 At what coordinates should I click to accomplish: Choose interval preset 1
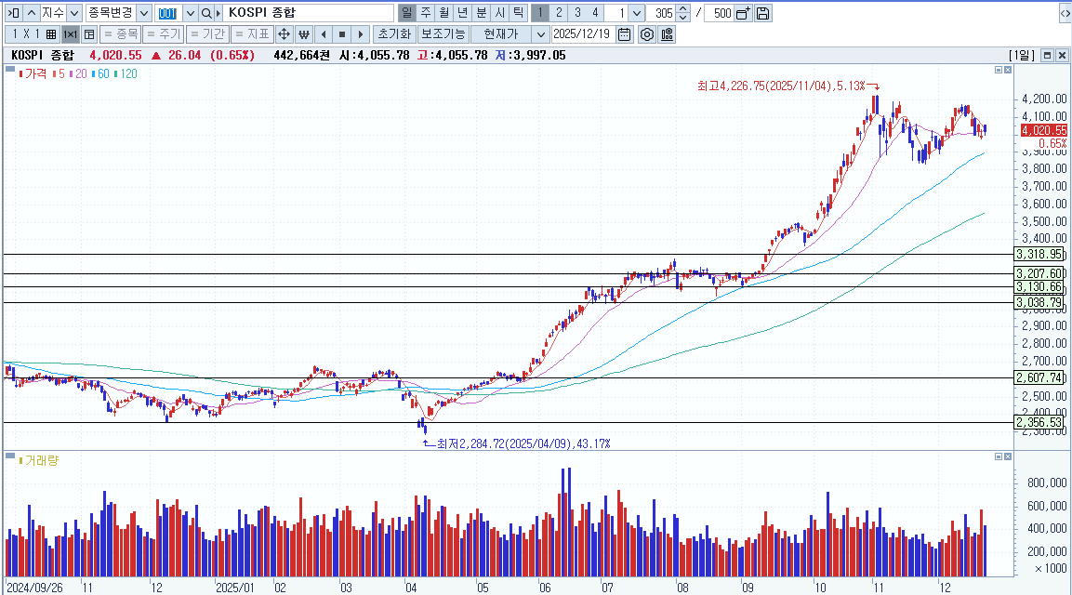tap(540, 13)
